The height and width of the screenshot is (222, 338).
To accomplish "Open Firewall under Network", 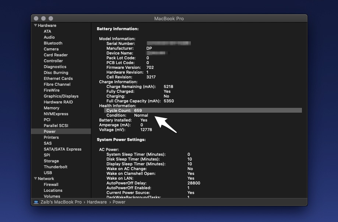I will pos(51,184).
